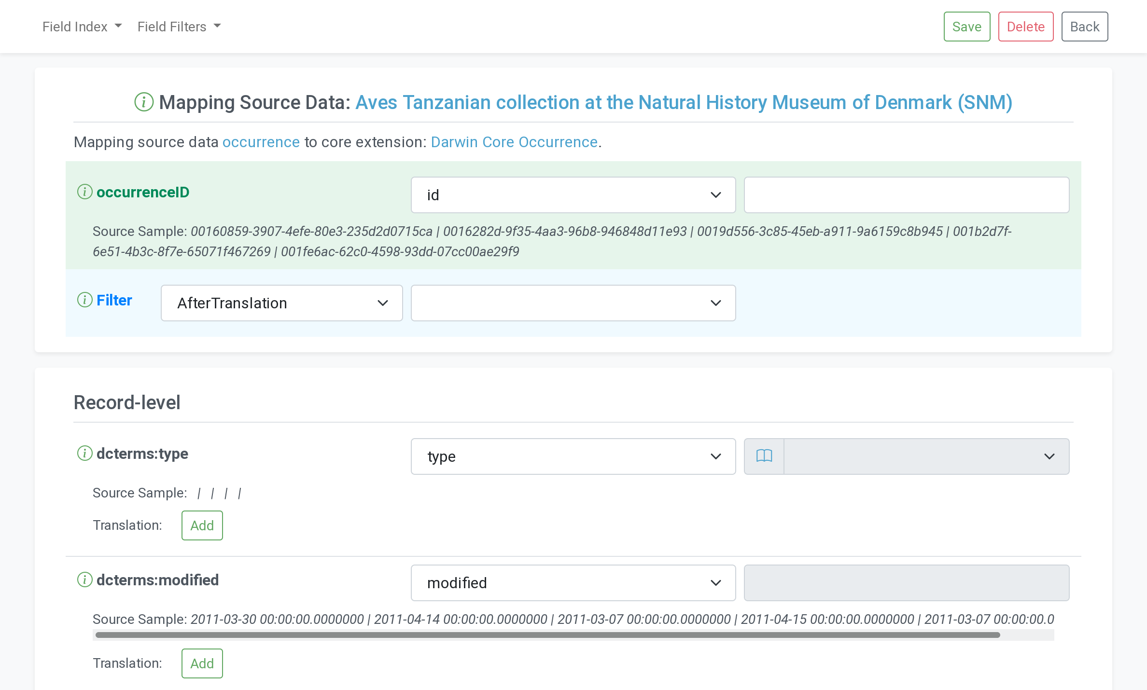Open the Darwin Core Occurrence link
This screenshot has width=1147, height=690.
(x=514, y=142)
